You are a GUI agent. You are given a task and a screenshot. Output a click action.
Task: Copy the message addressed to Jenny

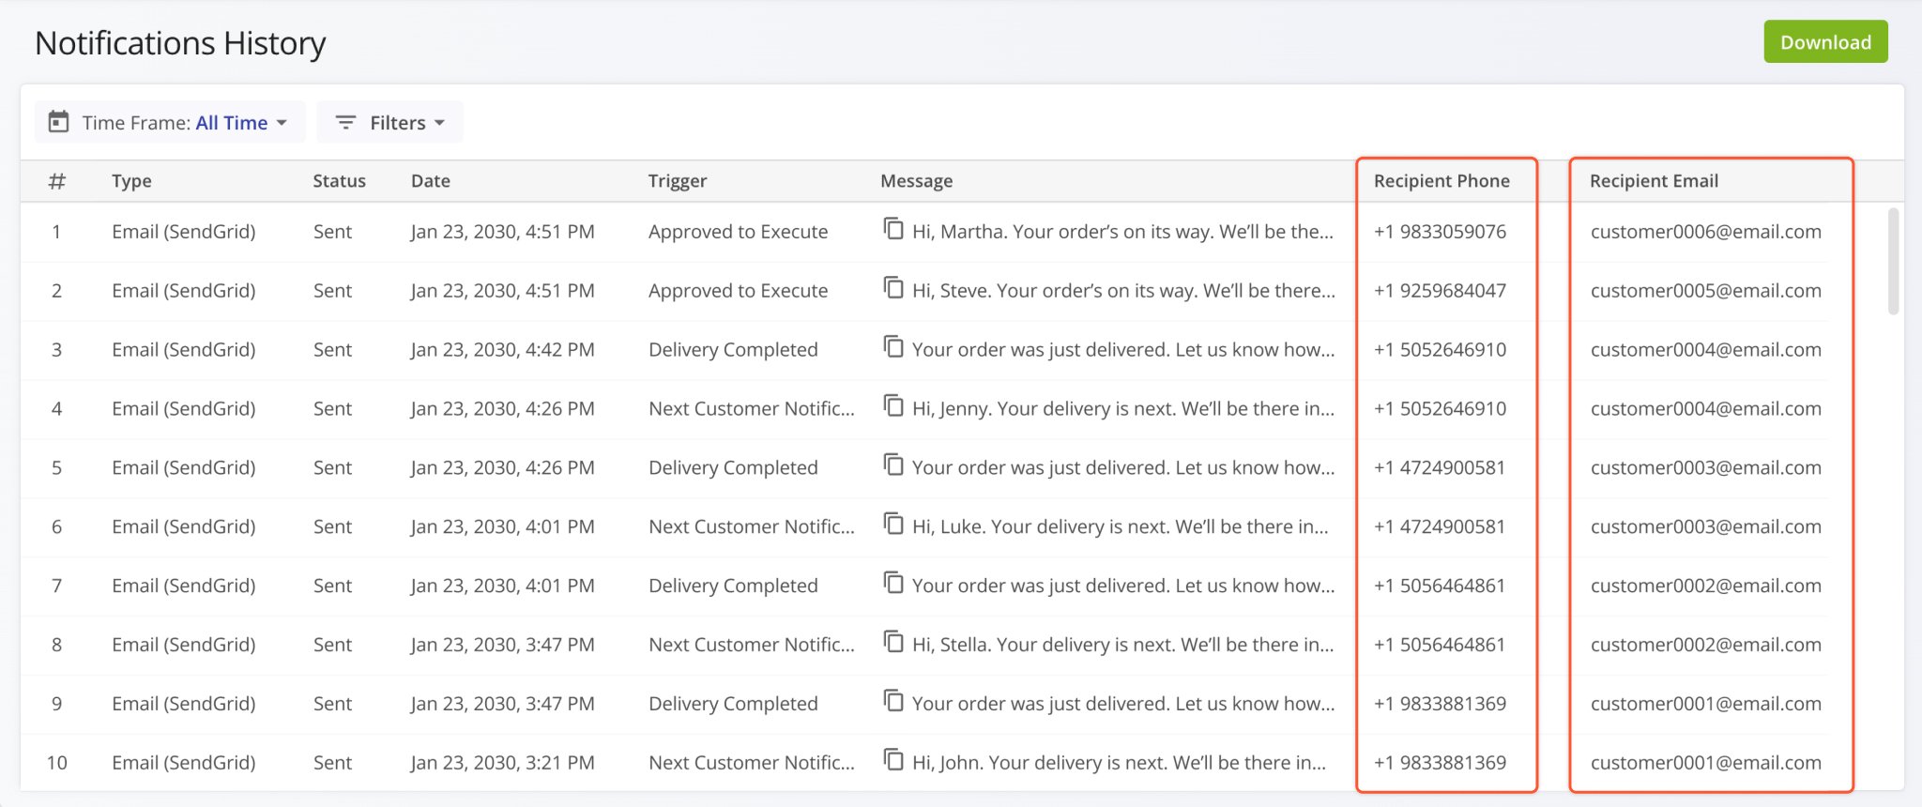(893, 406)
